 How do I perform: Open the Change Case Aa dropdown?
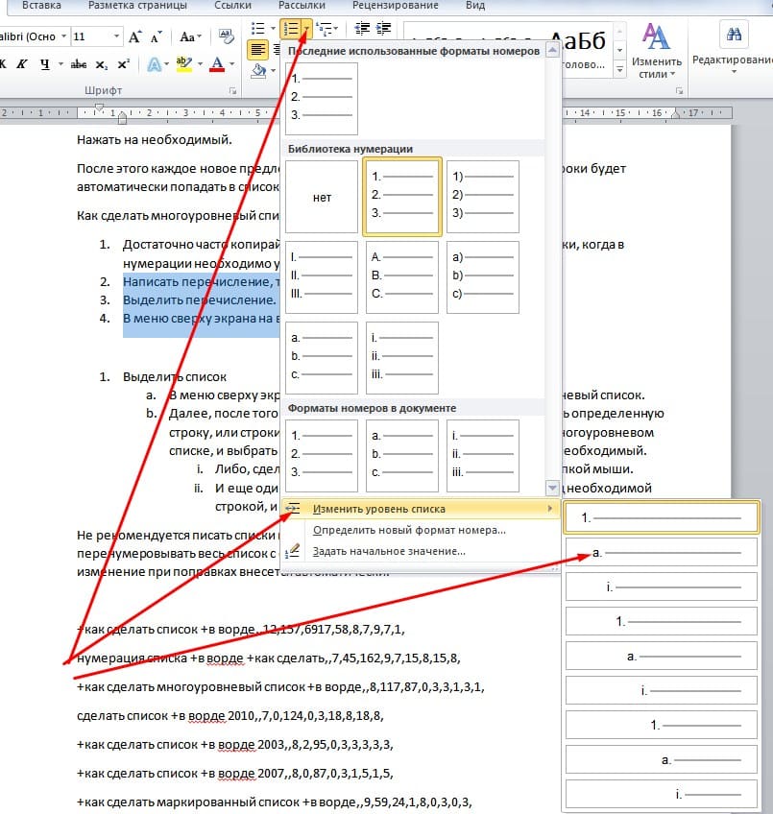(190, 36)
